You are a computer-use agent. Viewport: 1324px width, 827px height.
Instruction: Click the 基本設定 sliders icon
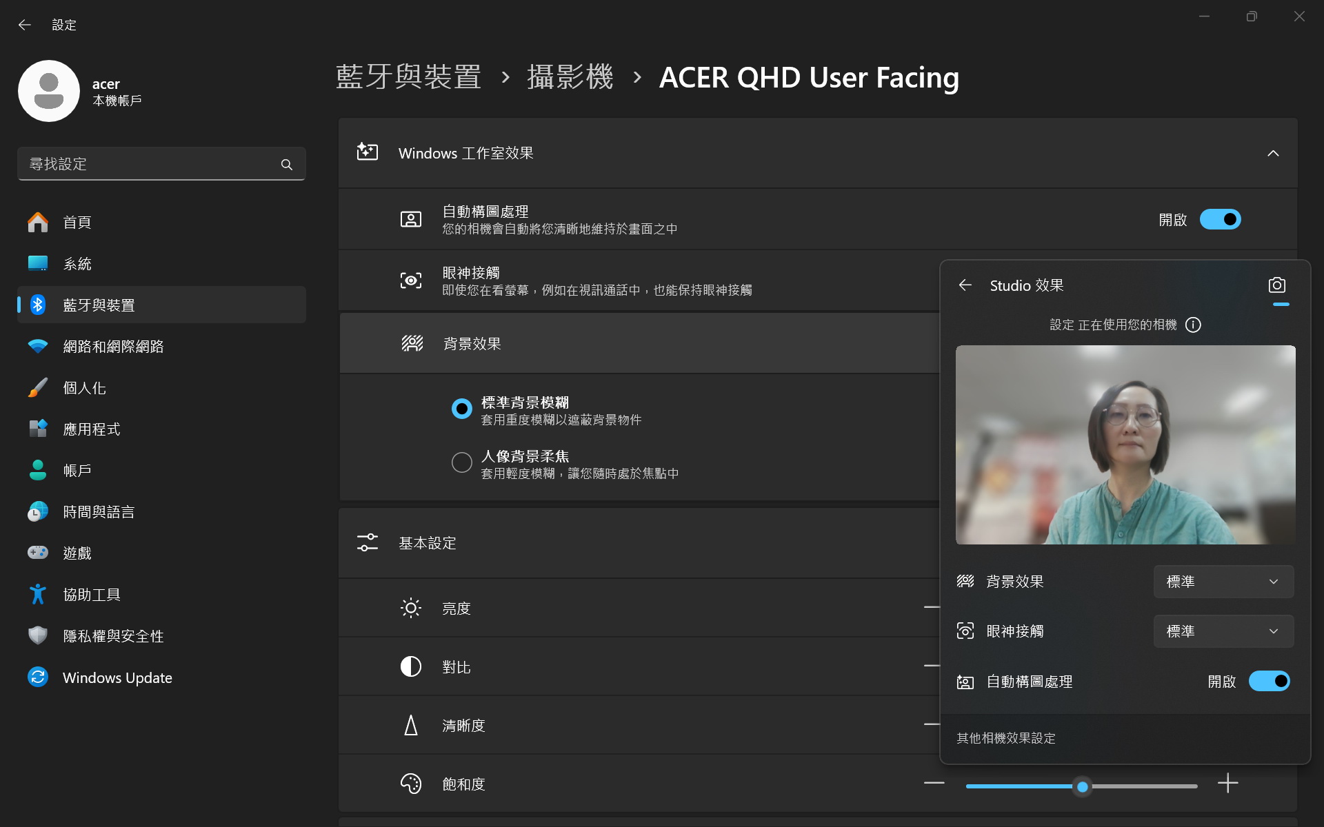pyautogui.click(x=368, y=542)
